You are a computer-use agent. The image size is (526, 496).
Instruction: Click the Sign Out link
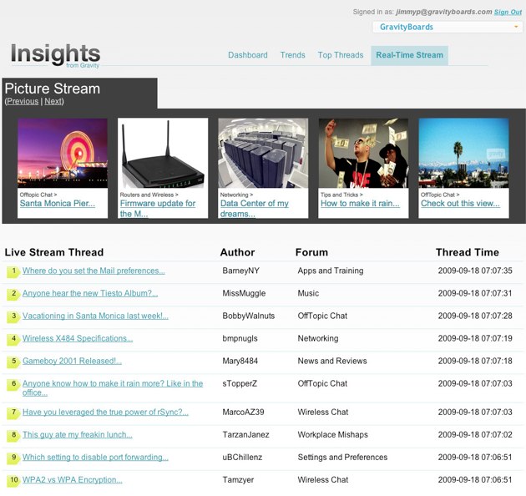[x=508, y=12]
